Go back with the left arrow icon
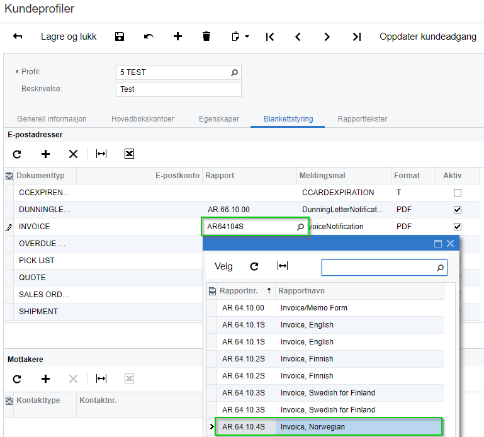Image resolution: width=484 pixels, height=437 pixels. pyautogui.click(x=18, y=37)
